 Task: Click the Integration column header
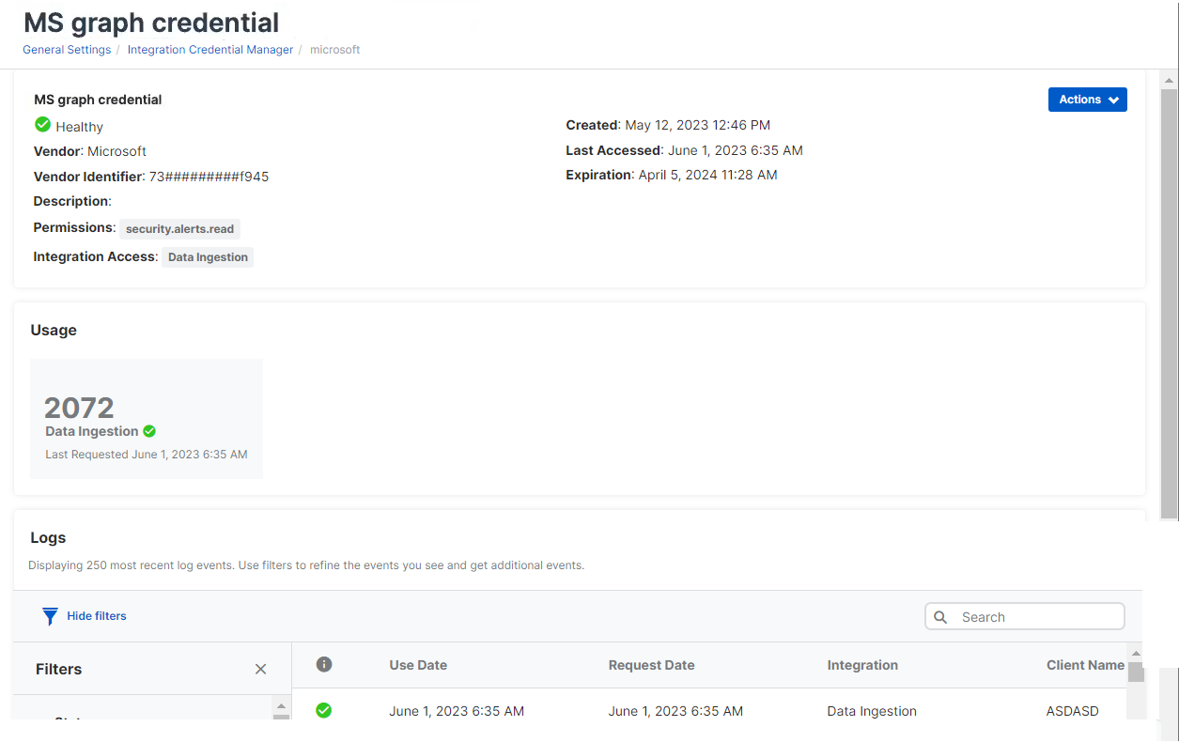click(x=862, y=665)
